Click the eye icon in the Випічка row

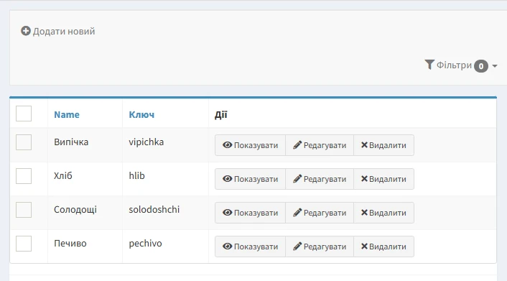click(x=228, y=145)
